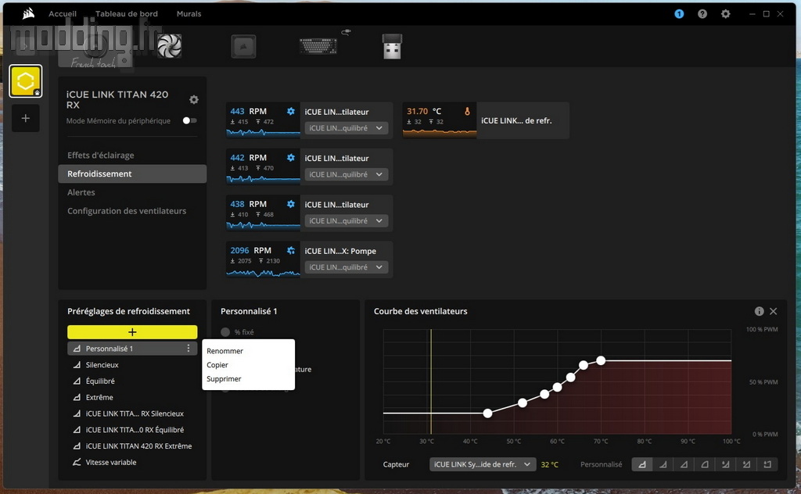Expand preset dropdown for the 443 RPM fan
The image size is (801, 494).
[x=346, y=128]
